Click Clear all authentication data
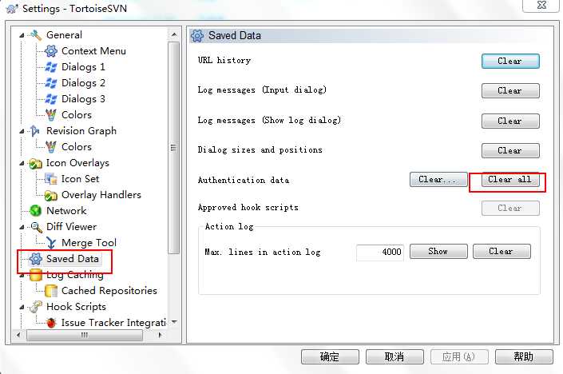The height and width of the screenshot is (374, 563). 510,179
